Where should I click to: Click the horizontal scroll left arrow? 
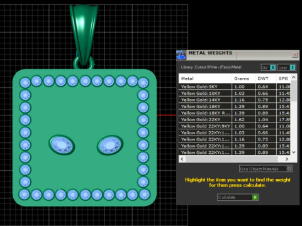point(182,159)
